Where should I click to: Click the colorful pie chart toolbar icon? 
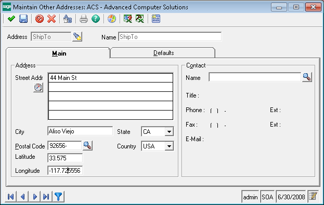coord(112,19)
